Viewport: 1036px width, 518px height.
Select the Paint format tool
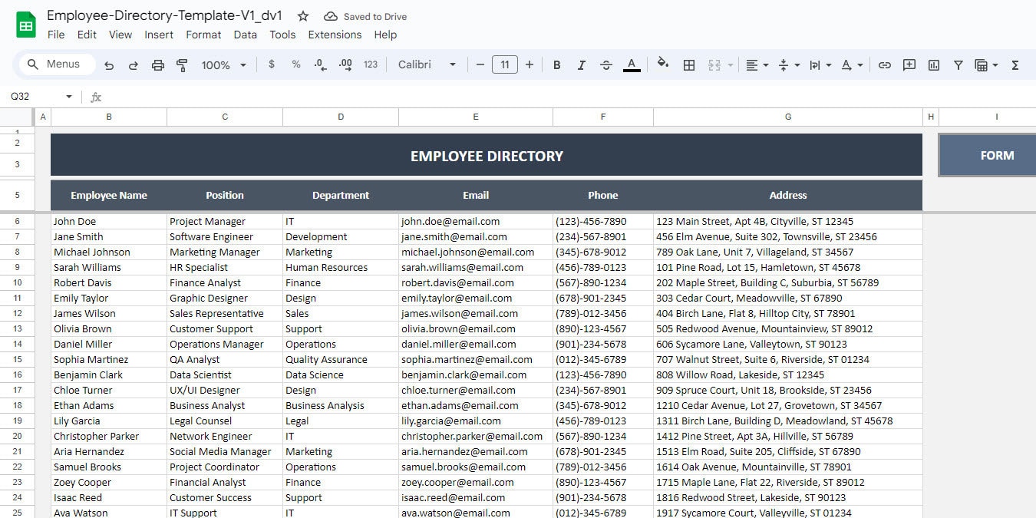coord(182,64)
